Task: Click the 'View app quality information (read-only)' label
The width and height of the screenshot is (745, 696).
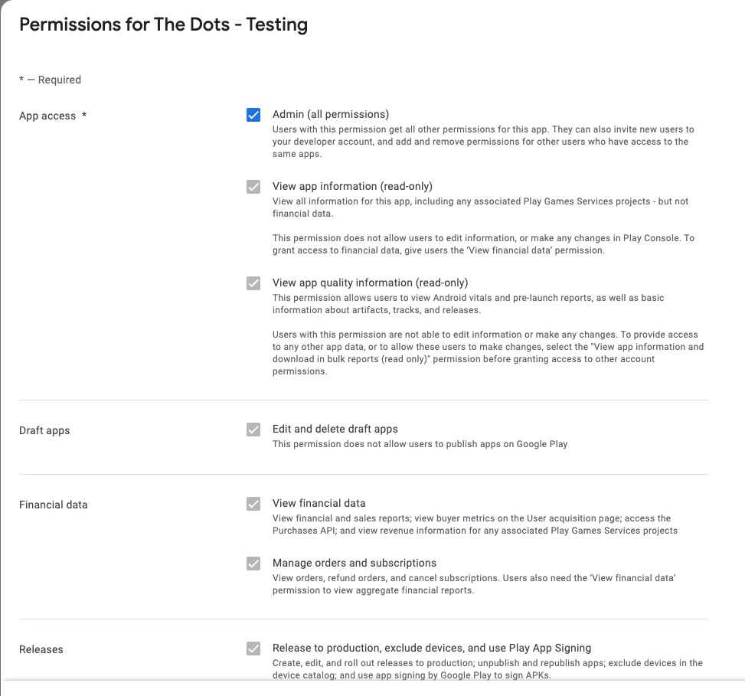Action: 370,283
